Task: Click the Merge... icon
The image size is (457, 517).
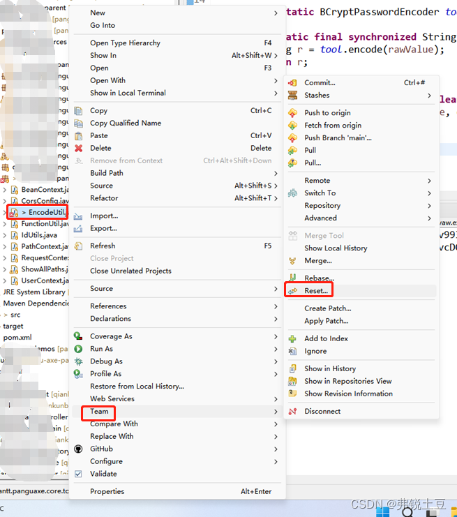Action: [292, 261]
